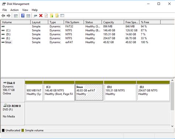Viewport: 175px width, 139px height.
Task: Click the scroll up arrow in the disk pane
Action: click(x=172, y=81)
